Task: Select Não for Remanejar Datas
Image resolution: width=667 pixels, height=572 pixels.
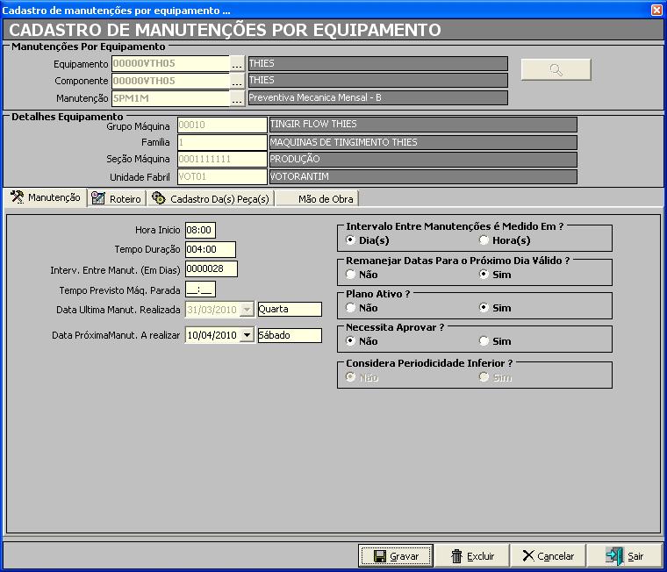Action: pos(351,275)
